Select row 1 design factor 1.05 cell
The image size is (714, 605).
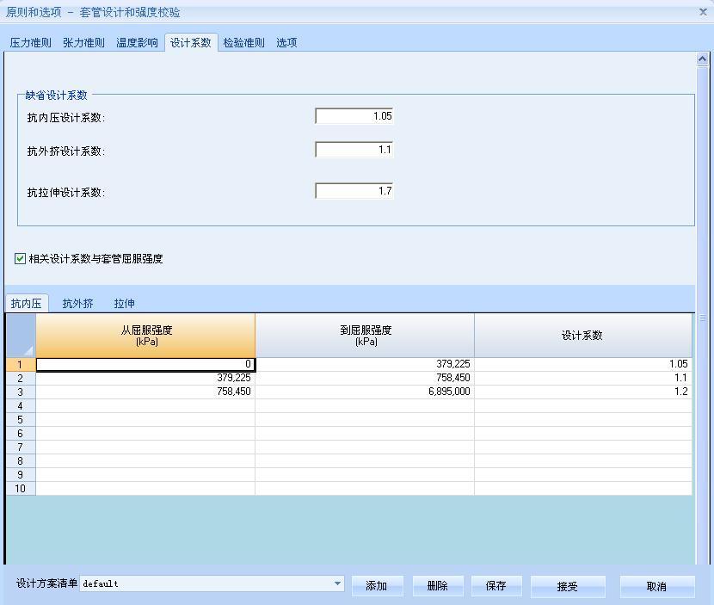pyautogui.click(x=583, y=364)
